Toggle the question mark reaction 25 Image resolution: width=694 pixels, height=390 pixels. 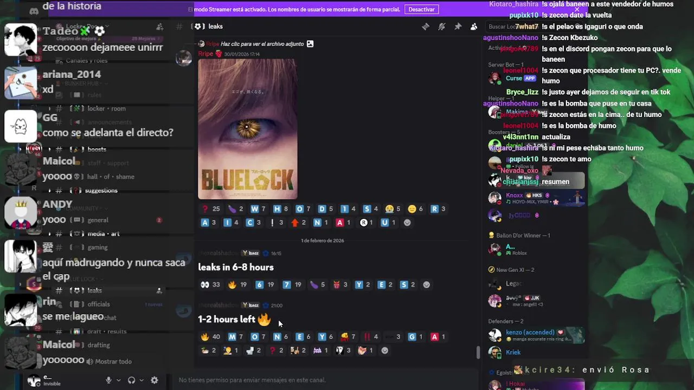coord(210,209)
